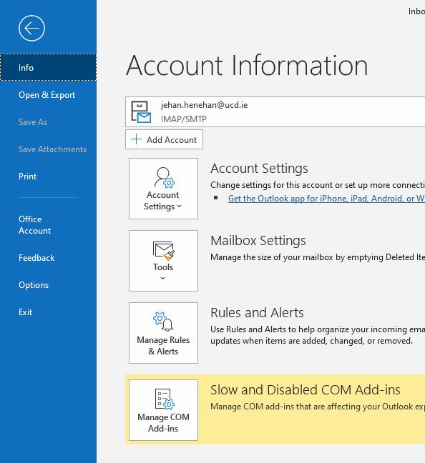
Task: Click the Mailbox Settings heading
Action: [x=258, y=240]
